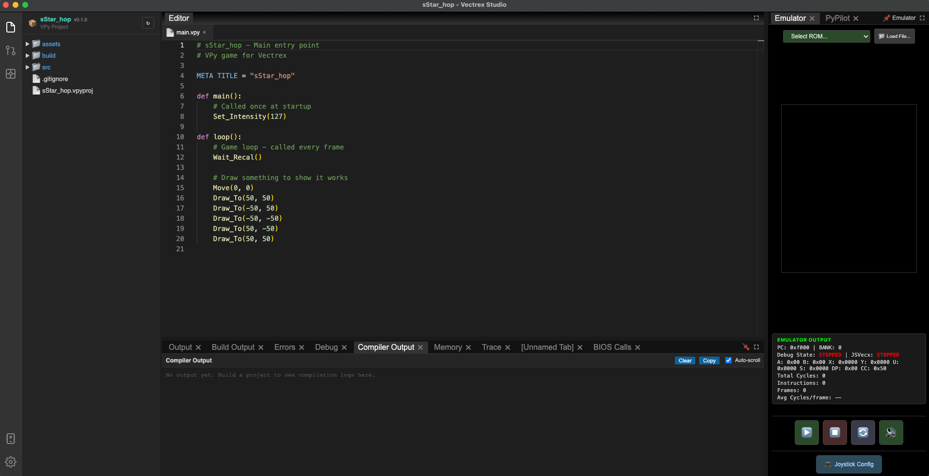The height and width of the screenshot is (476, 929).
Task: Click the sStar_hop project name header
Action: coord(55,19)
